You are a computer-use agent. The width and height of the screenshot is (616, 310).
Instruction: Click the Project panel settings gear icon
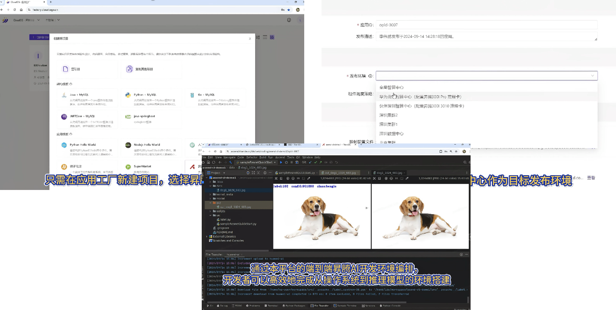point(265,173)
